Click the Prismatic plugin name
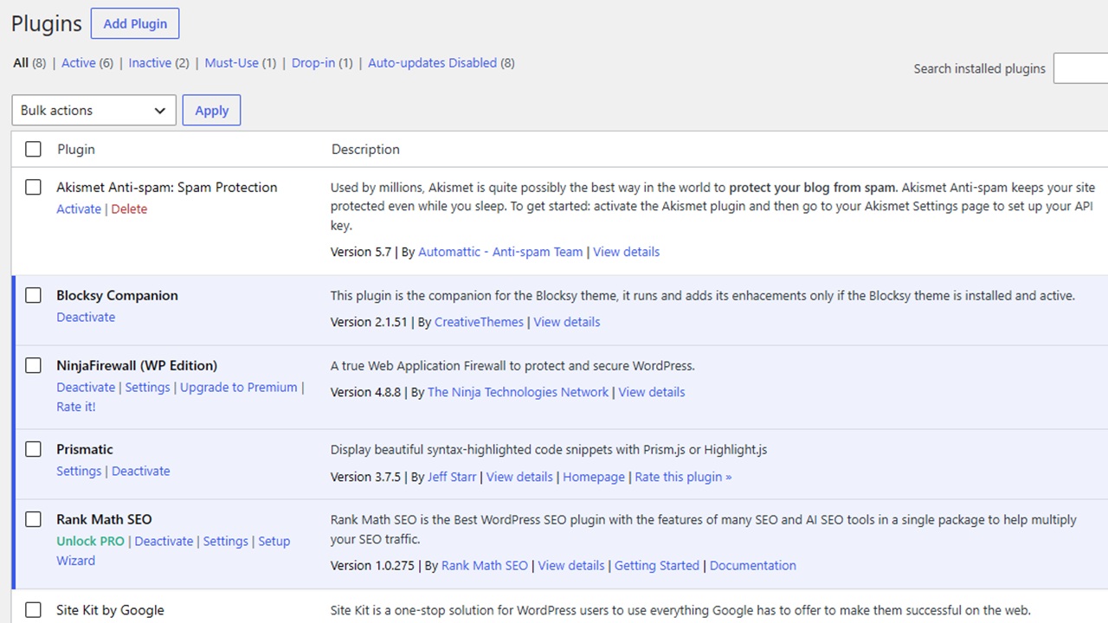Image resolution: width=1108 pixels, height=623 pixels. click(x=85, y=449)
